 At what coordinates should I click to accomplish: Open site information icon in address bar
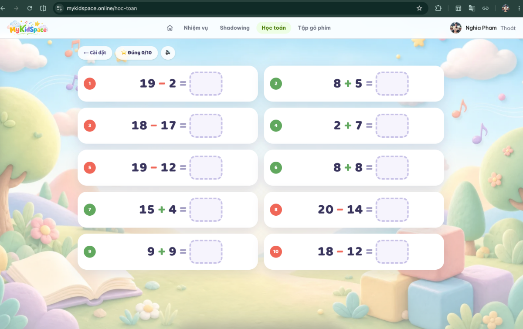click(60, 8)
